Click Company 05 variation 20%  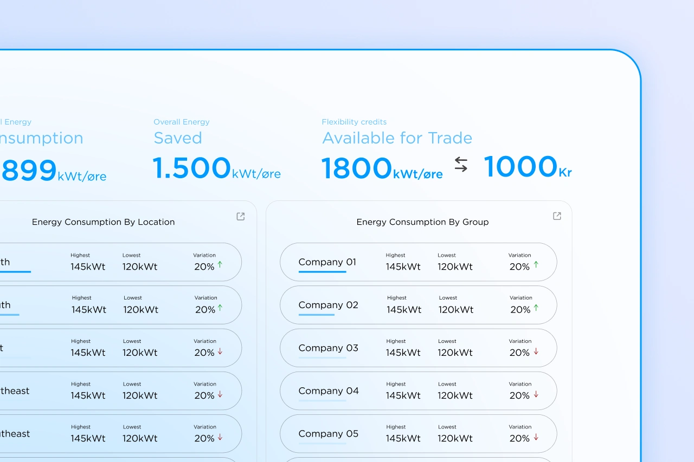tap(519, 439)
